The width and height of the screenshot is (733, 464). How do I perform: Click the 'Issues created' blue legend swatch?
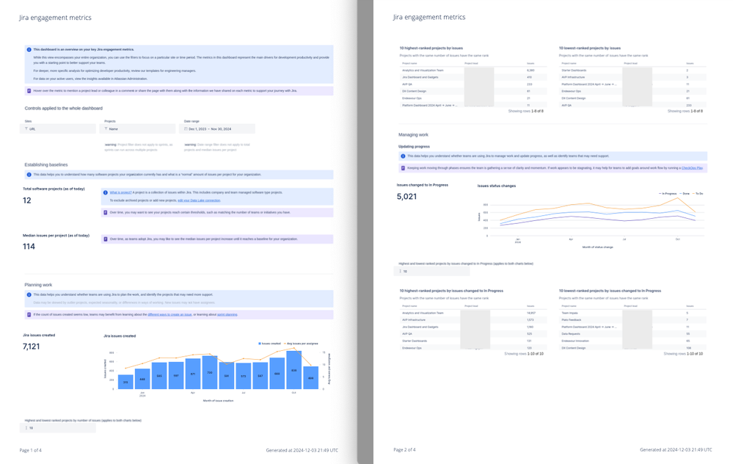(x=260, y=344)
